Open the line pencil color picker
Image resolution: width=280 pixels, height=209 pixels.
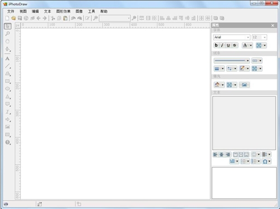(x=244, y=68)
